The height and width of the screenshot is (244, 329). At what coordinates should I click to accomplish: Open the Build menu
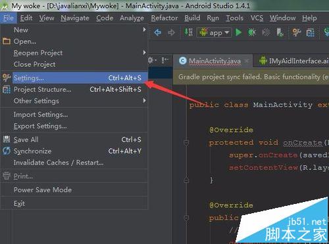pyautogui.click(x=192, y=18)
